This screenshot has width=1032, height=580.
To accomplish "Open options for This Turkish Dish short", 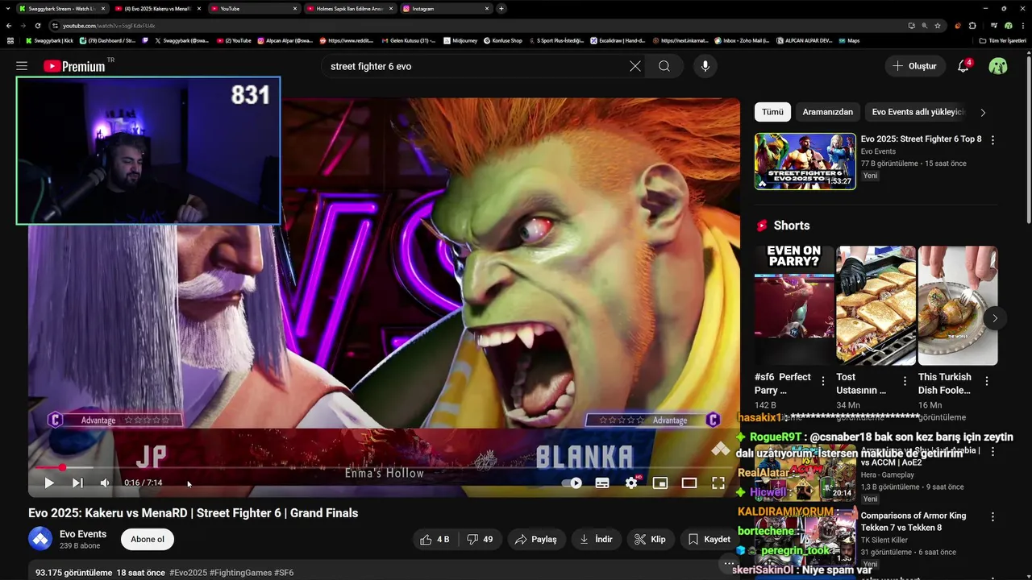I will pyautogui.click(x=987, y=381).
